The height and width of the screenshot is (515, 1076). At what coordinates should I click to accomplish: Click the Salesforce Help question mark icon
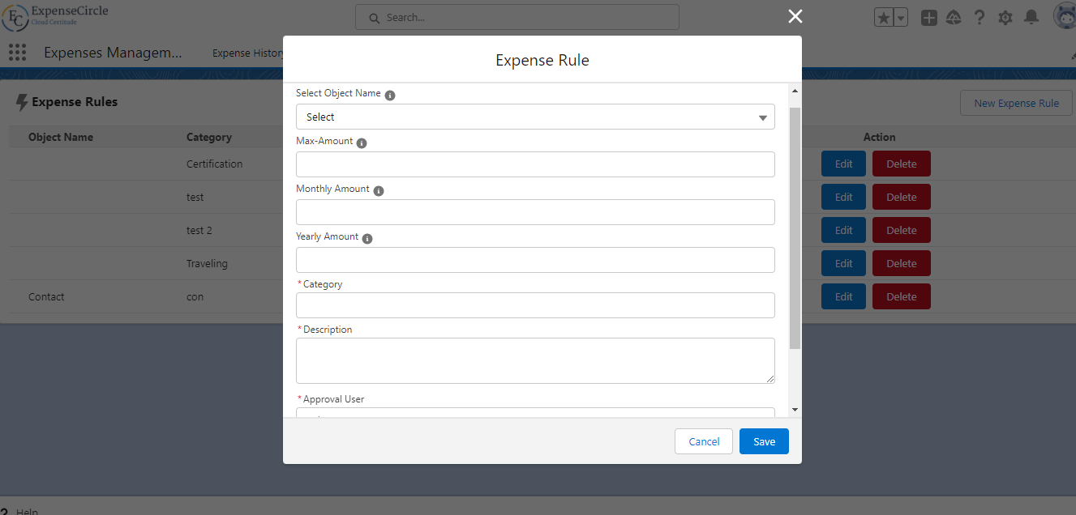click(980, 17)
